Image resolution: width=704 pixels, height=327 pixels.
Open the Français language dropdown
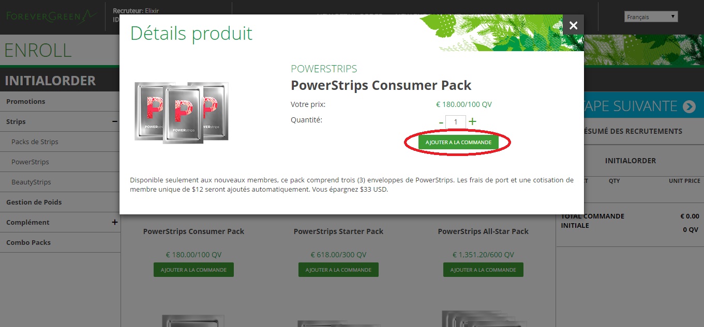click(x=651, y=17)
